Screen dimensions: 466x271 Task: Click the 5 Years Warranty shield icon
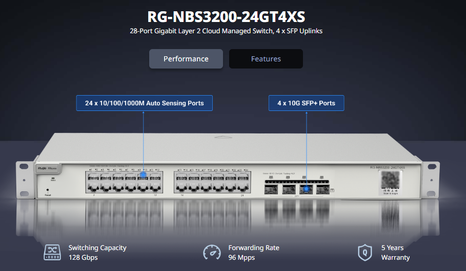pyautogui.click(x=365, y=253)
